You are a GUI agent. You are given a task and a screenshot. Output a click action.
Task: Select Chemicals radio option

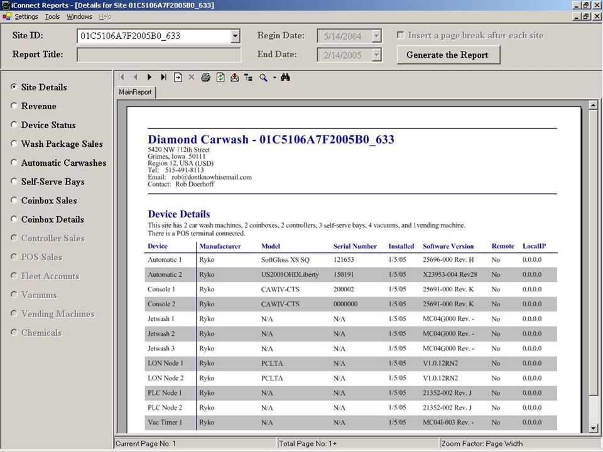coord(14,332)
